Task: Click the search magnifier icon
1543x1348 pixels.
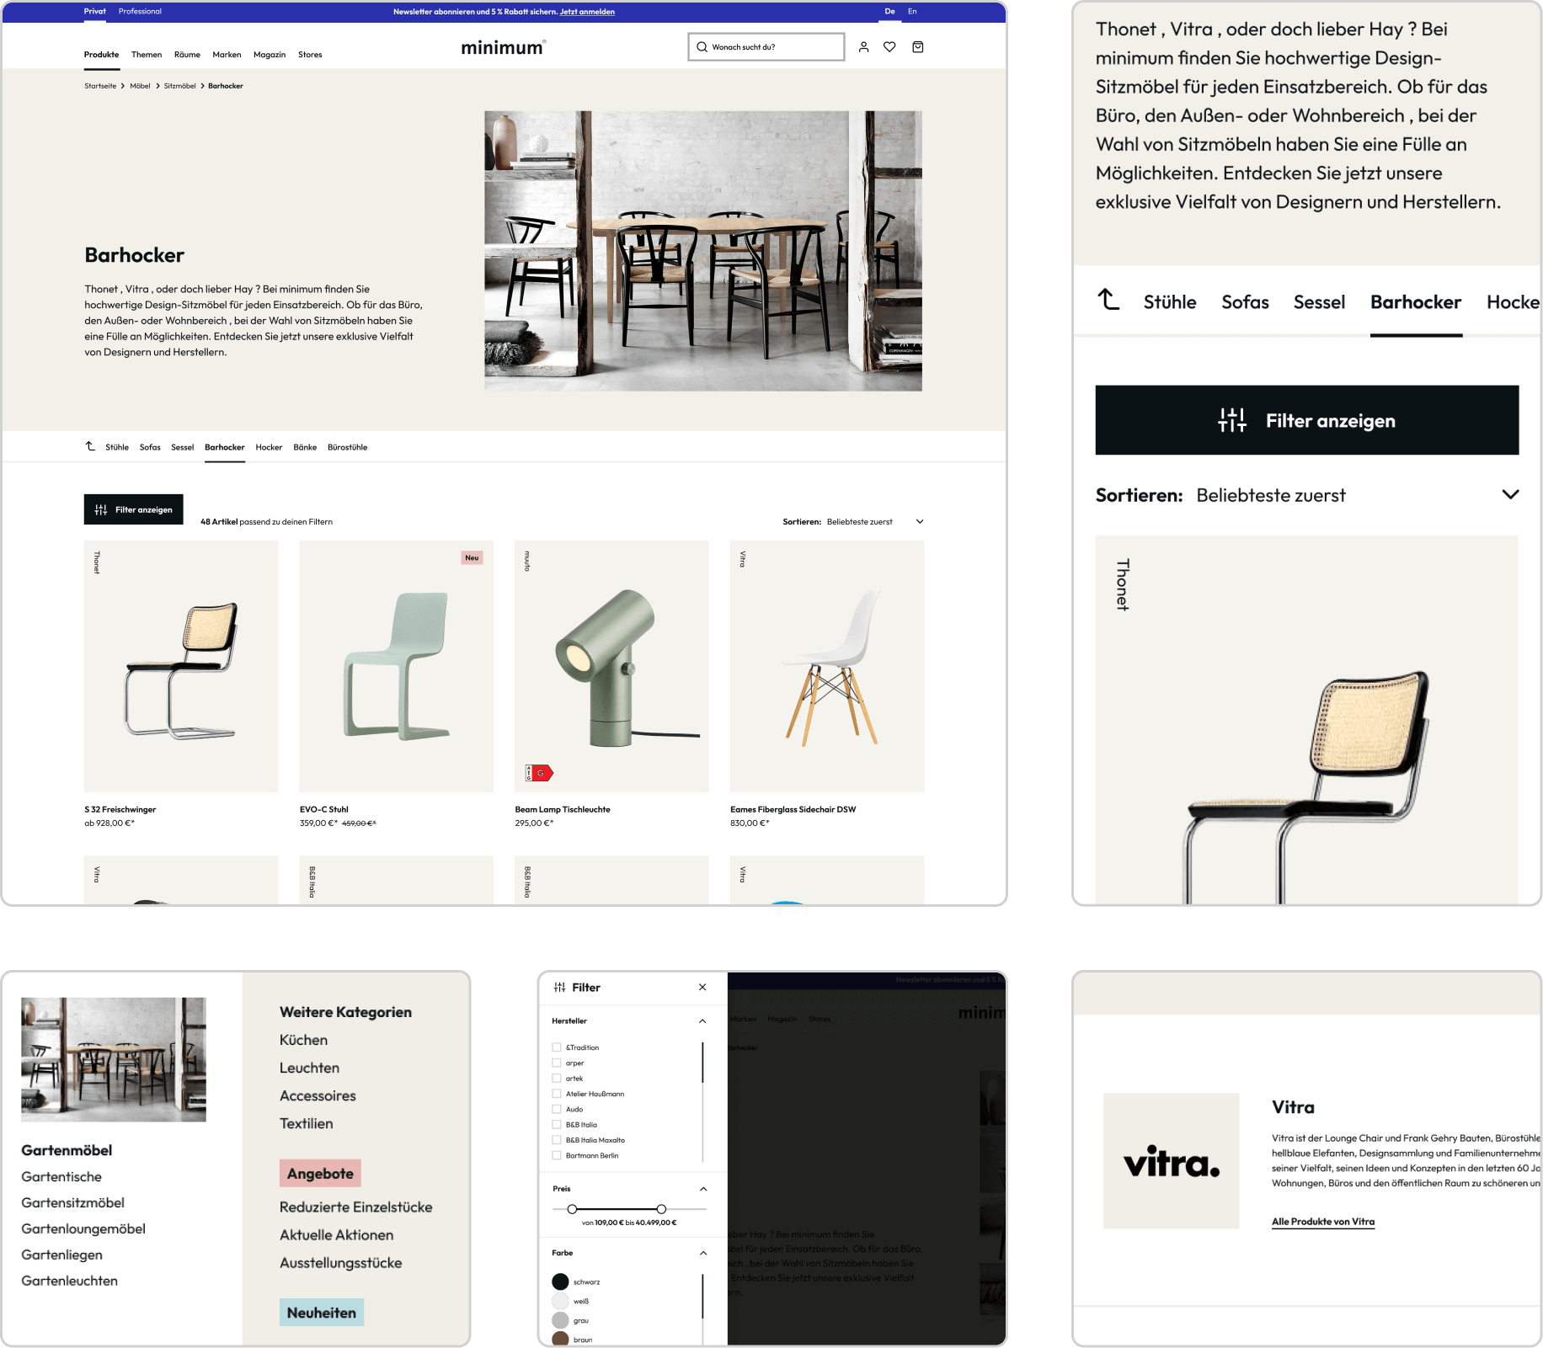Action: (702, 47)
